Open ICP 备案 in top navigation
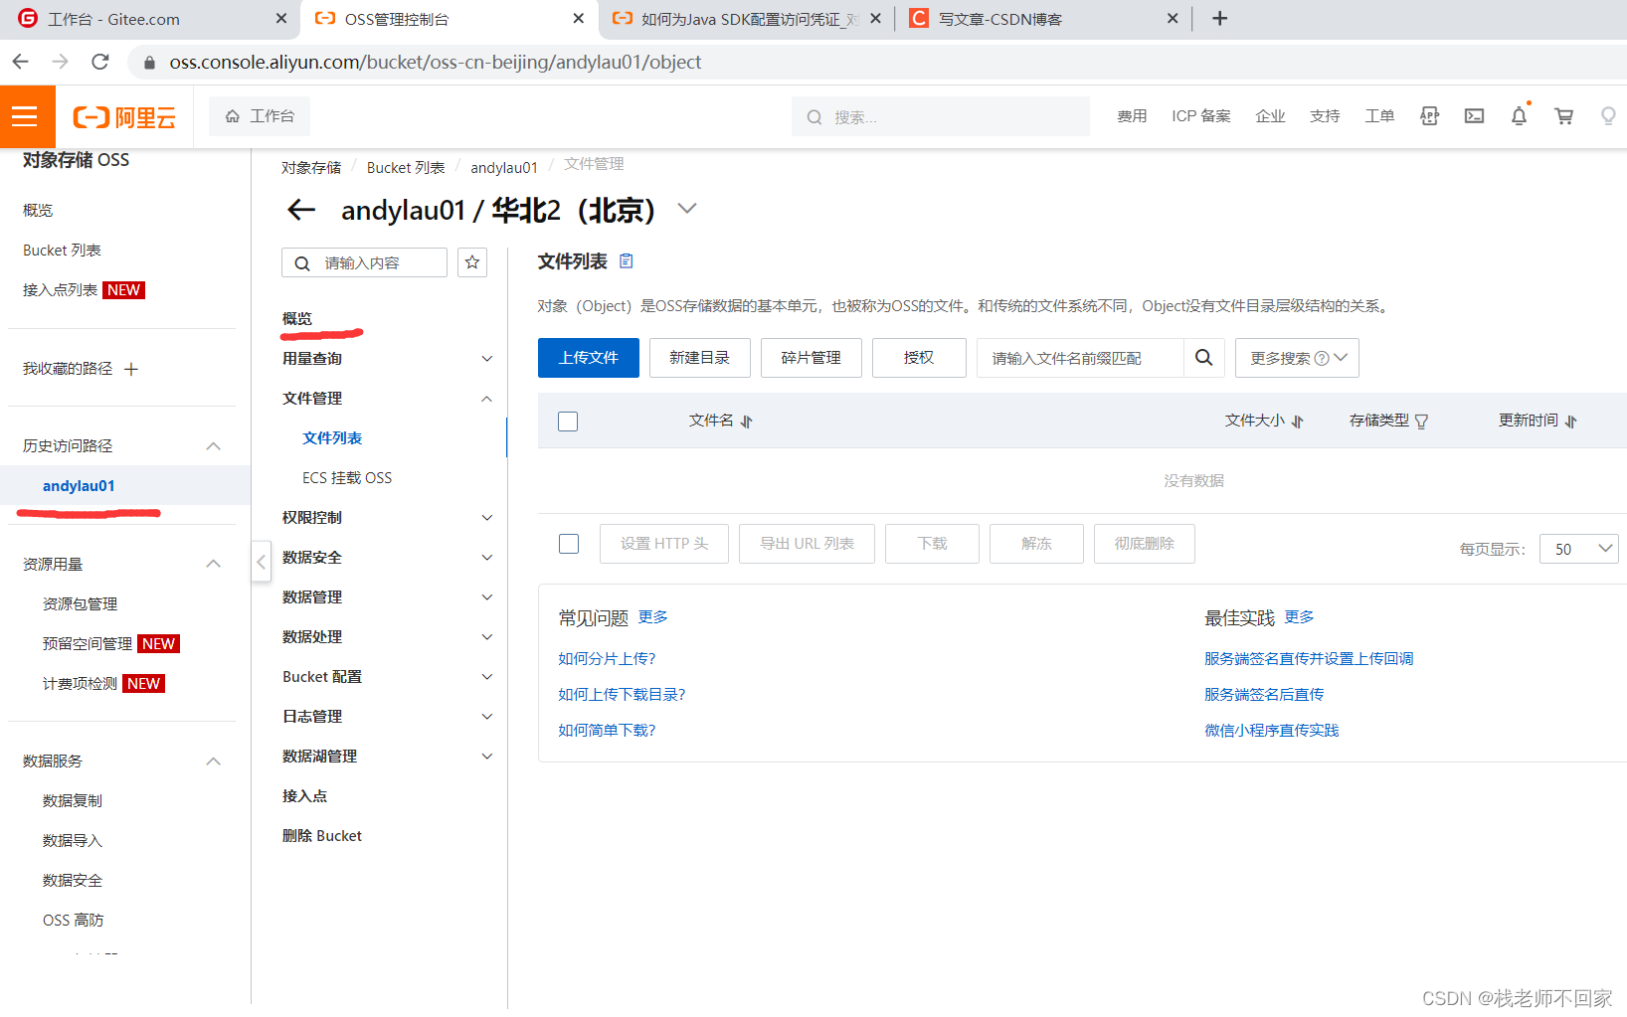Image resolution: width=1627 pixels, height=1017 pixels. pyautogui.click(x=1201, y=116)
